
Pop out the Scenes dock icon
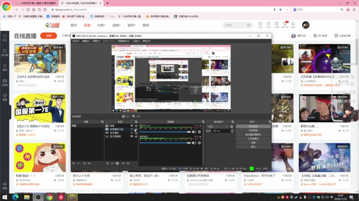[102, 122]
